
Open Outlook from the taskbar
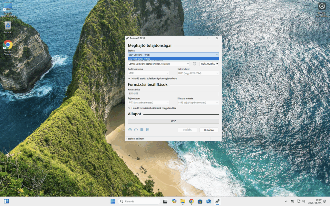[x=209, y=201]
